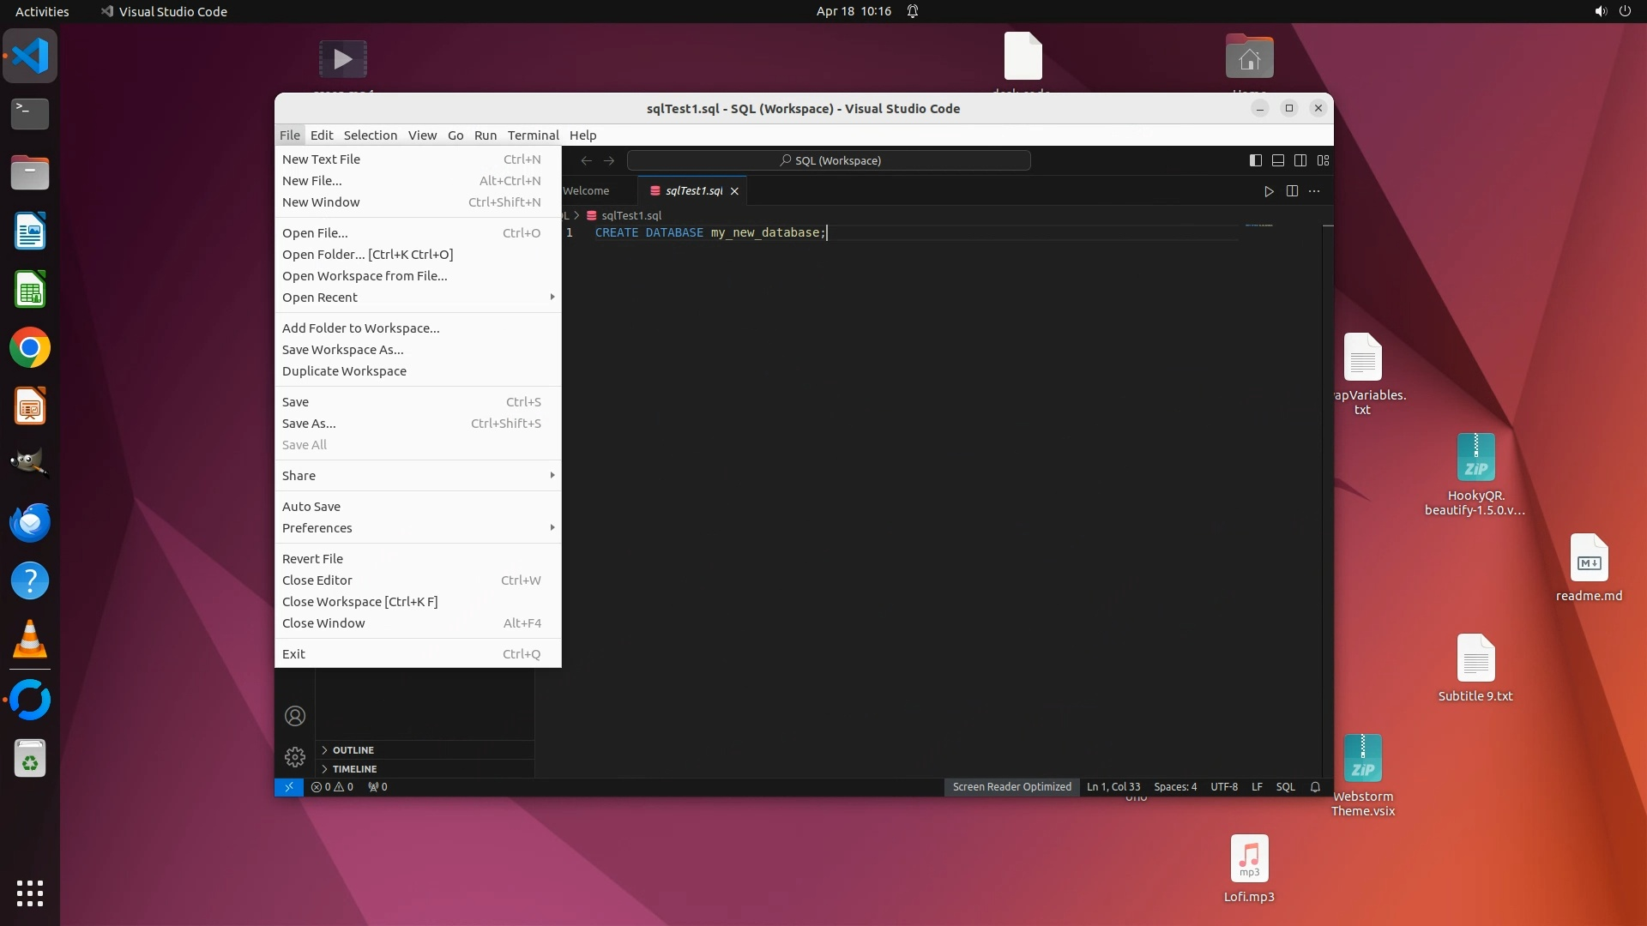Click the SQL (Workspace) search field

(829, 160)
